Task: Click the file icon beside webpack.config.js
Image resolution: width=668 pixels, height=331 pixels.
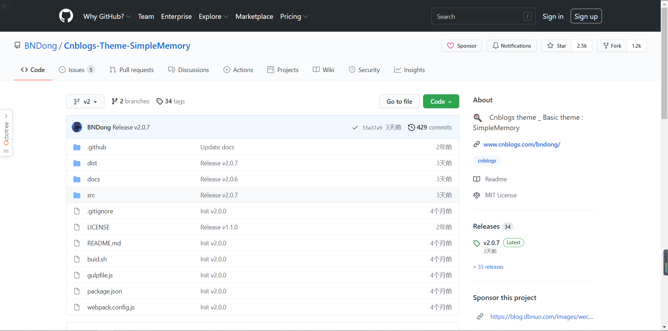Action: click(x=77, y=307)
